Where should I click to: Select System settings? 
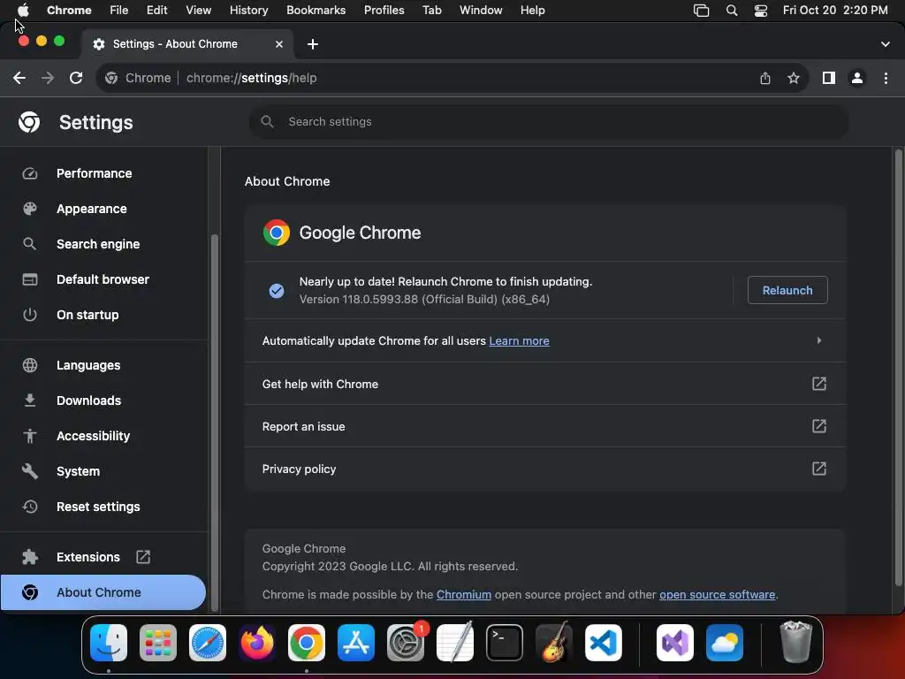pyautogui.click(x=78, y=471)
